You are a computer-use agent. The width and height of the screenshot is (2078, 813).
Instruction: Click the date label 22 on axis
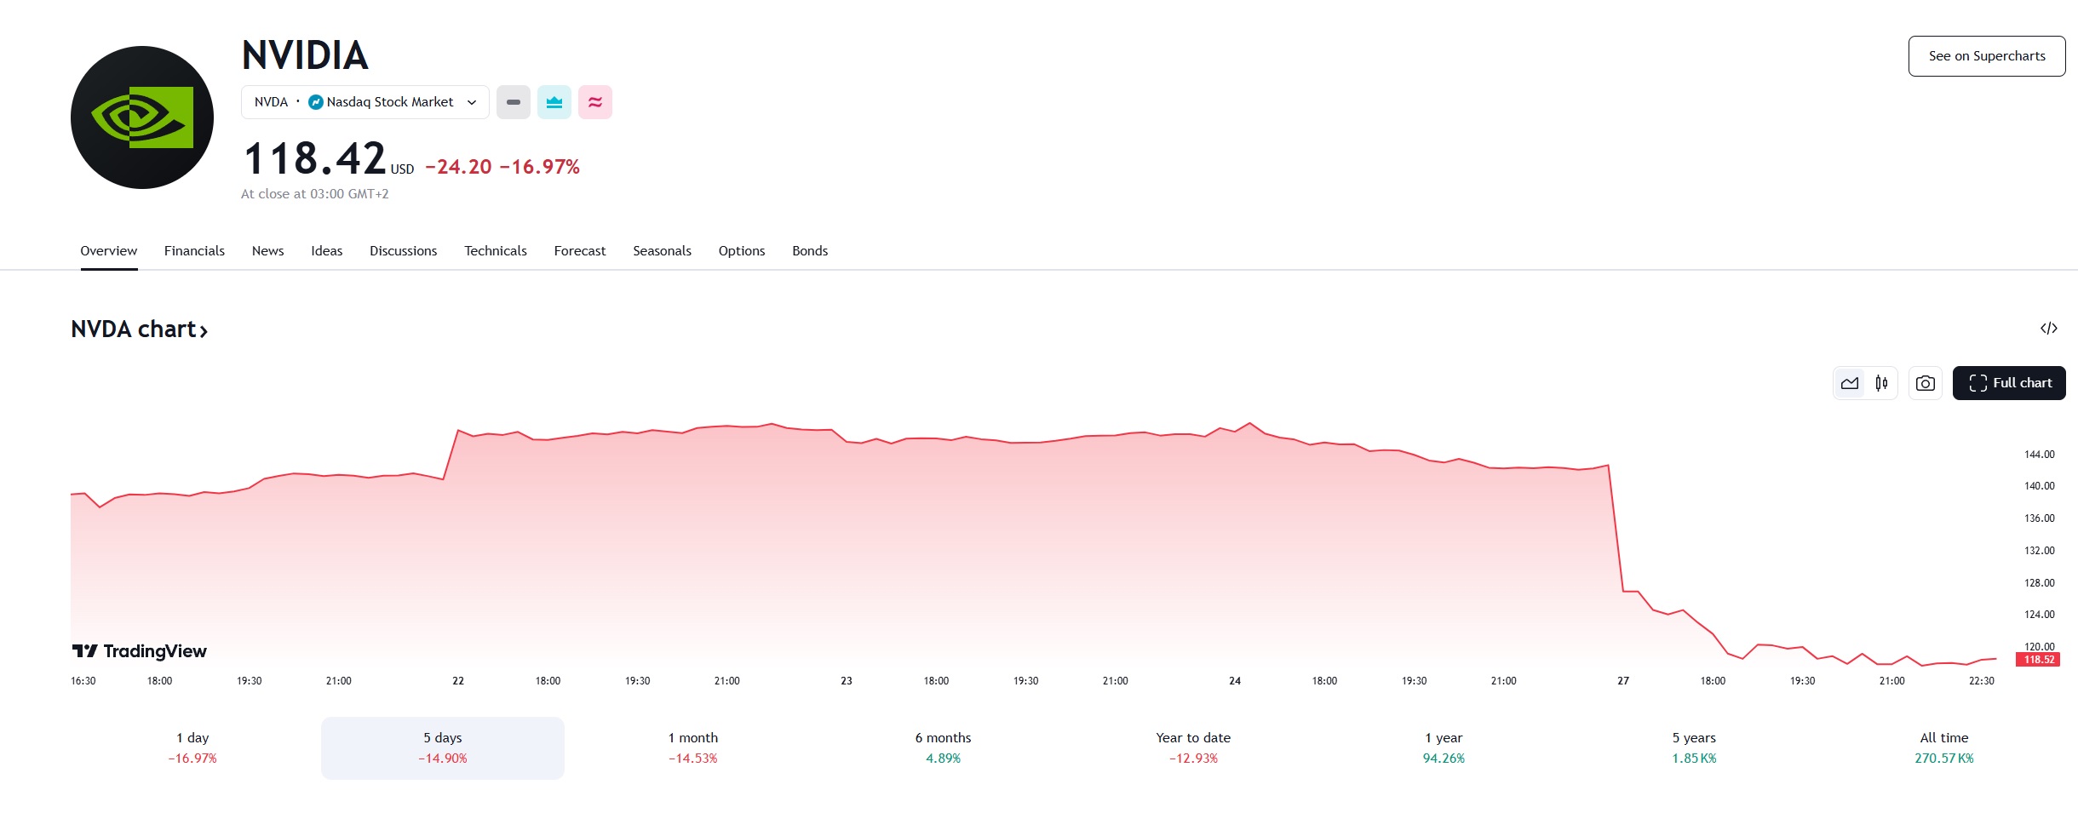pyautogui.click(x=458, y=681)
